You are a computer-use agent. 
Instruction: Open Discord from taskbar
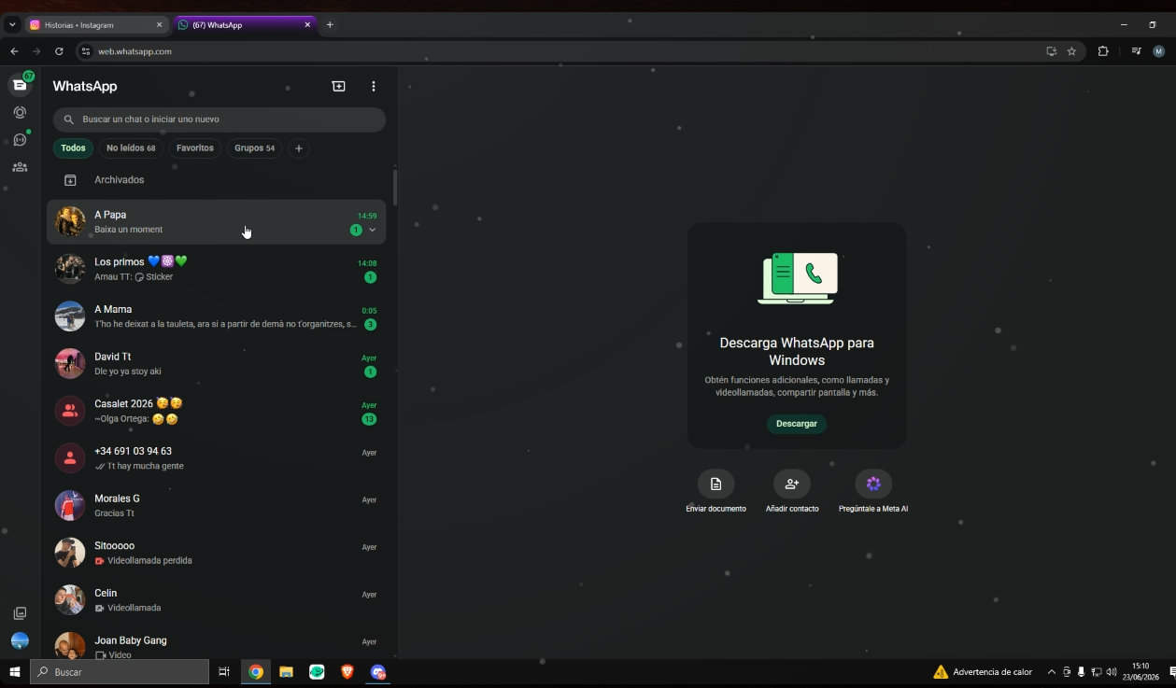click(x=377, y=672)
